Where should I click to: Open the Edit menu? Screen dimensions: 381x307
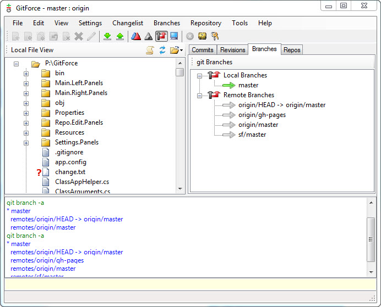pyautogui.click(x=39, y=23)
